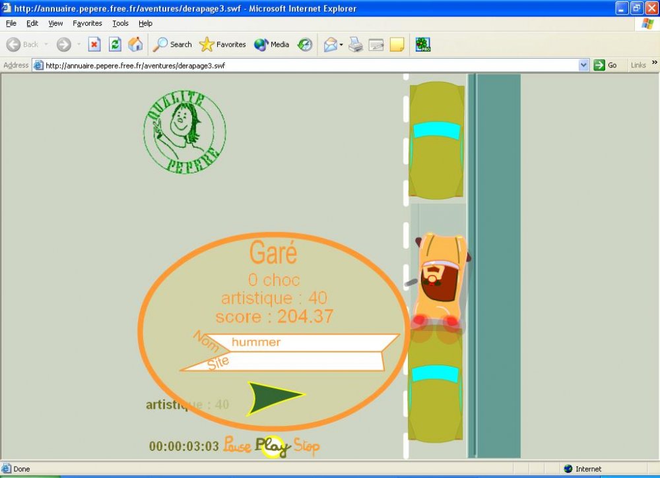Open the Forward history dropdown arrow
Viewport: 660px width, 478px height.
(x=79, y=44)
